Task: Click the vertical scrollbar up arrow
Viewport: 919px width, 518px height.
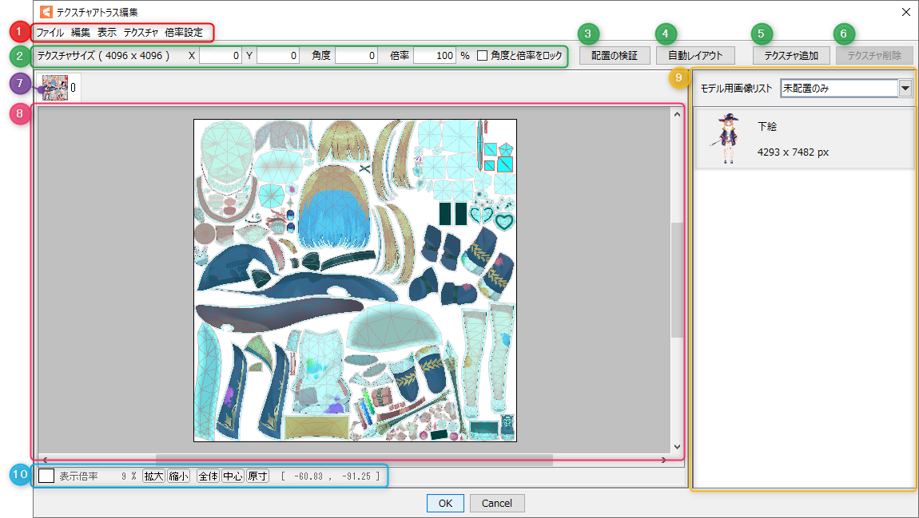Action: 677,114
